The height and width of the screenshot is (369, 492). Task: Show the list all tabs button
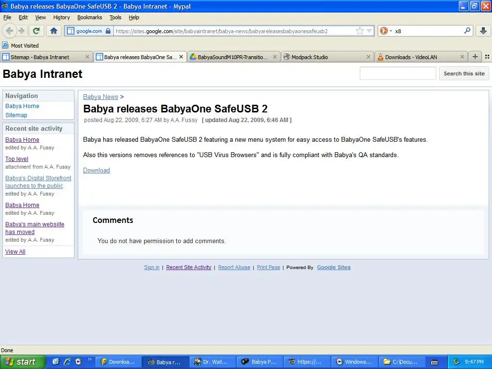pos(487,57)
